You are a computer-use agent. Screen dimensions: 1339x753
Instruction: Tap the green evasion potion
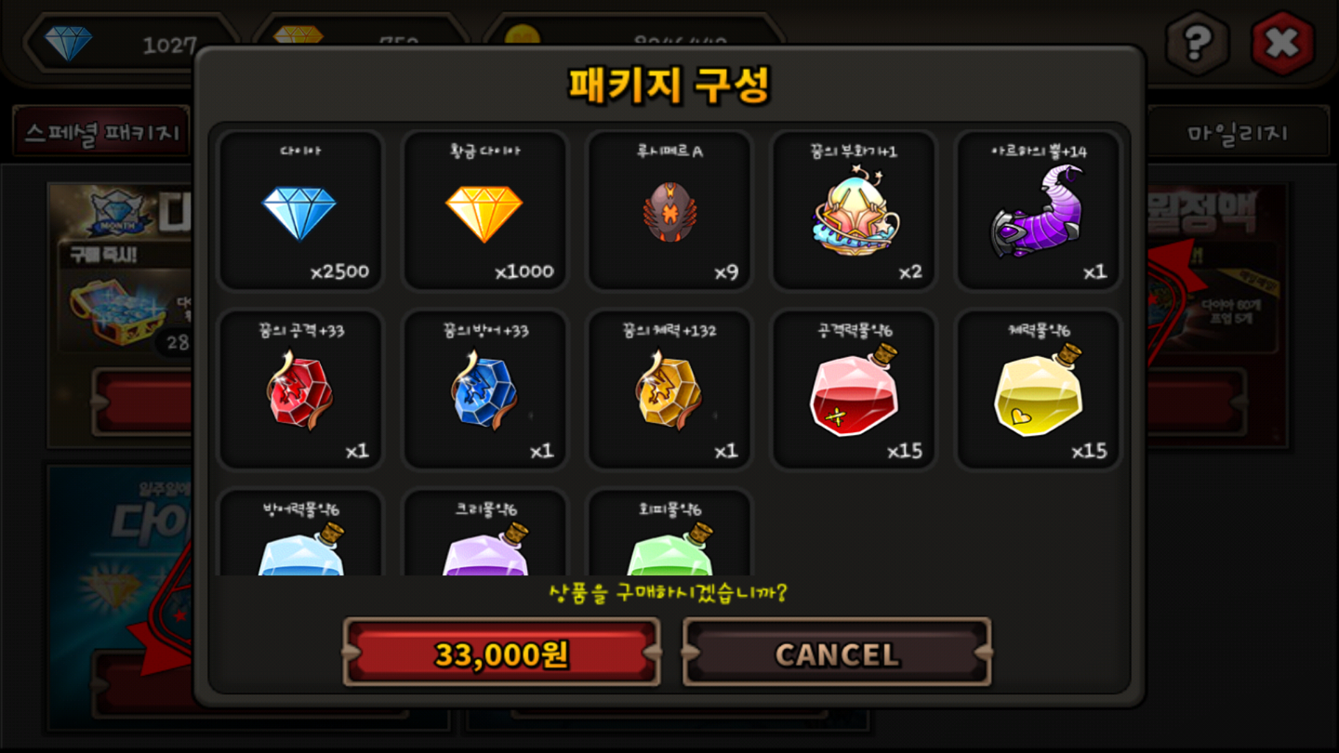tap(669, 533)
